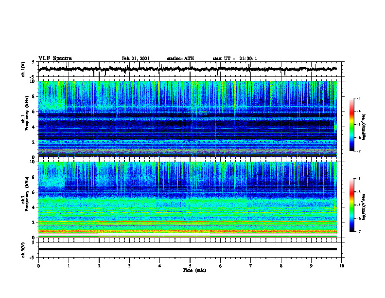Image resolution: width=385 pixels, height=298 pixels.
Task: Click time axis tick label 9
Action: [x=311, y=266]
